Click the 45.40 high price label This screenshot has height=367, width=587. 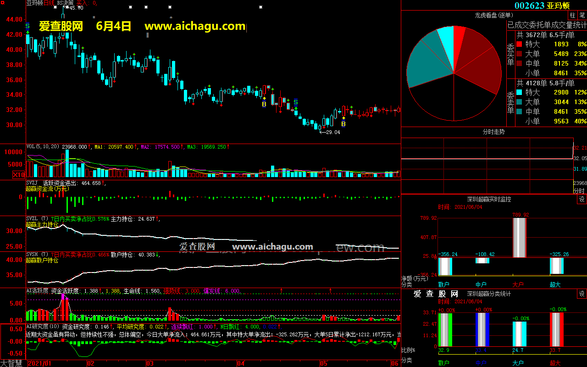click(x=76, y=8)
